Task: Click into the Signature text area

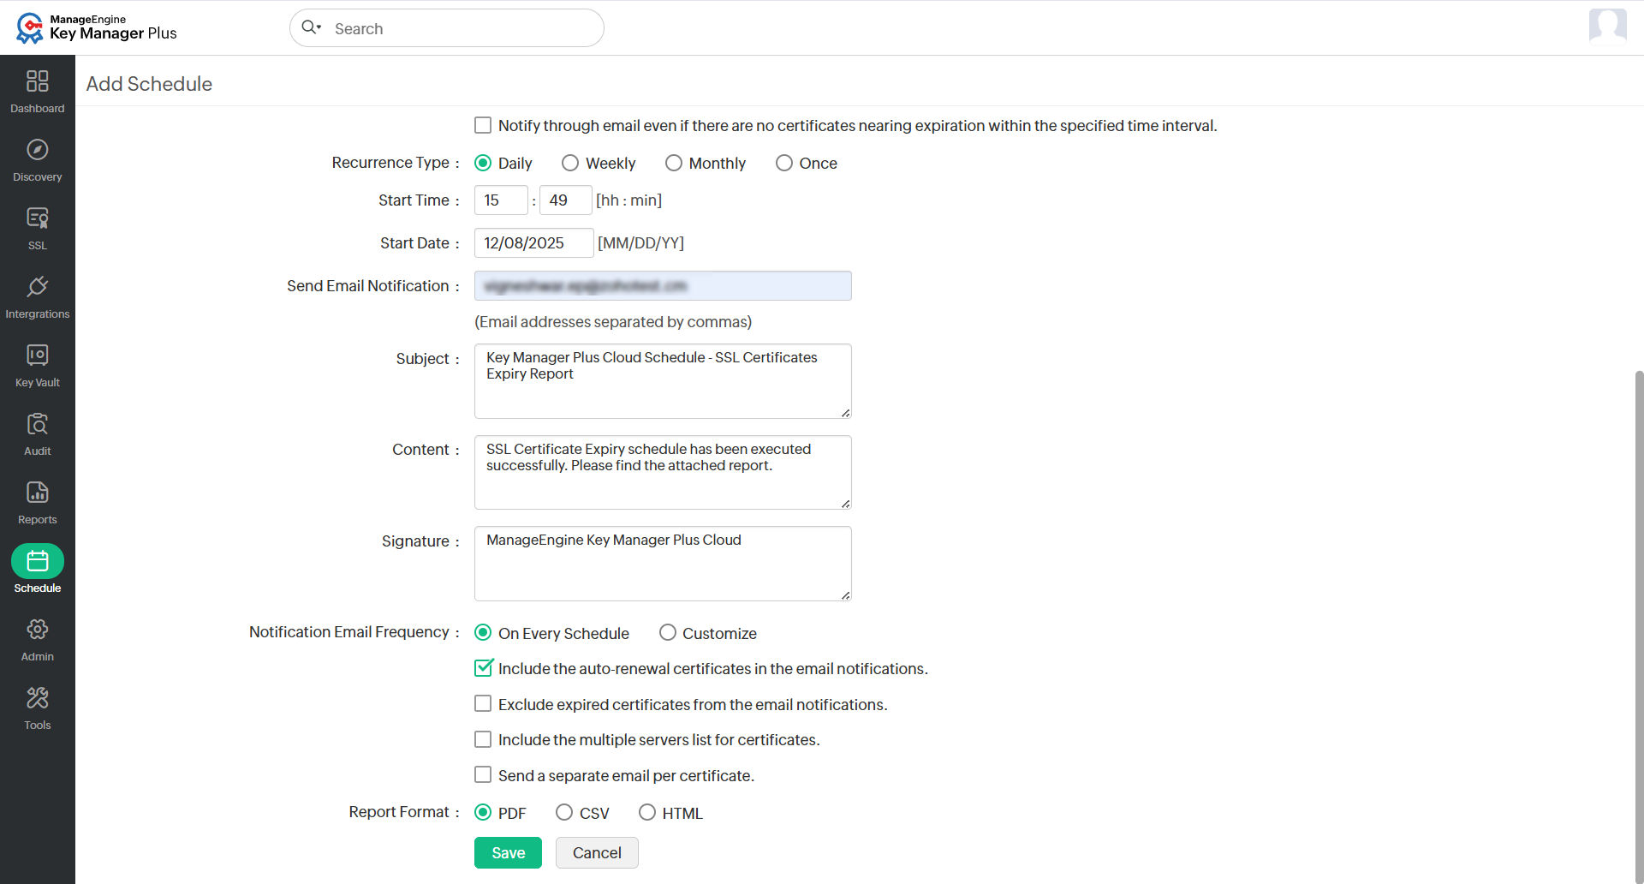Action: pos(663,564)
